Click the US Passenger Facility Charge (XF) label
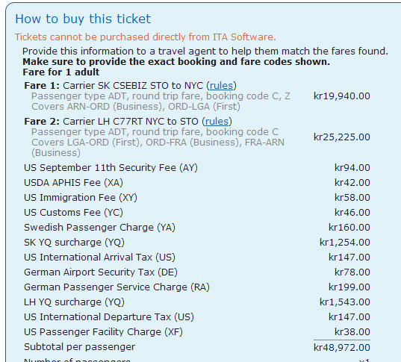The image size is (401, 362). point(103,332)
